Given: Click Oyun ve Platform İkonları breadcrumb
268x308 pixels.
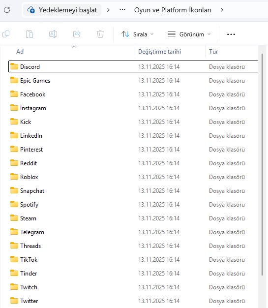Looking at the screenshot, I should [173, 10].
